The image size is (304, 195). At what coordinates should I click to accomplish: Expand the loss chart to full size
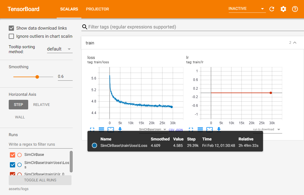tap(92, 129)
